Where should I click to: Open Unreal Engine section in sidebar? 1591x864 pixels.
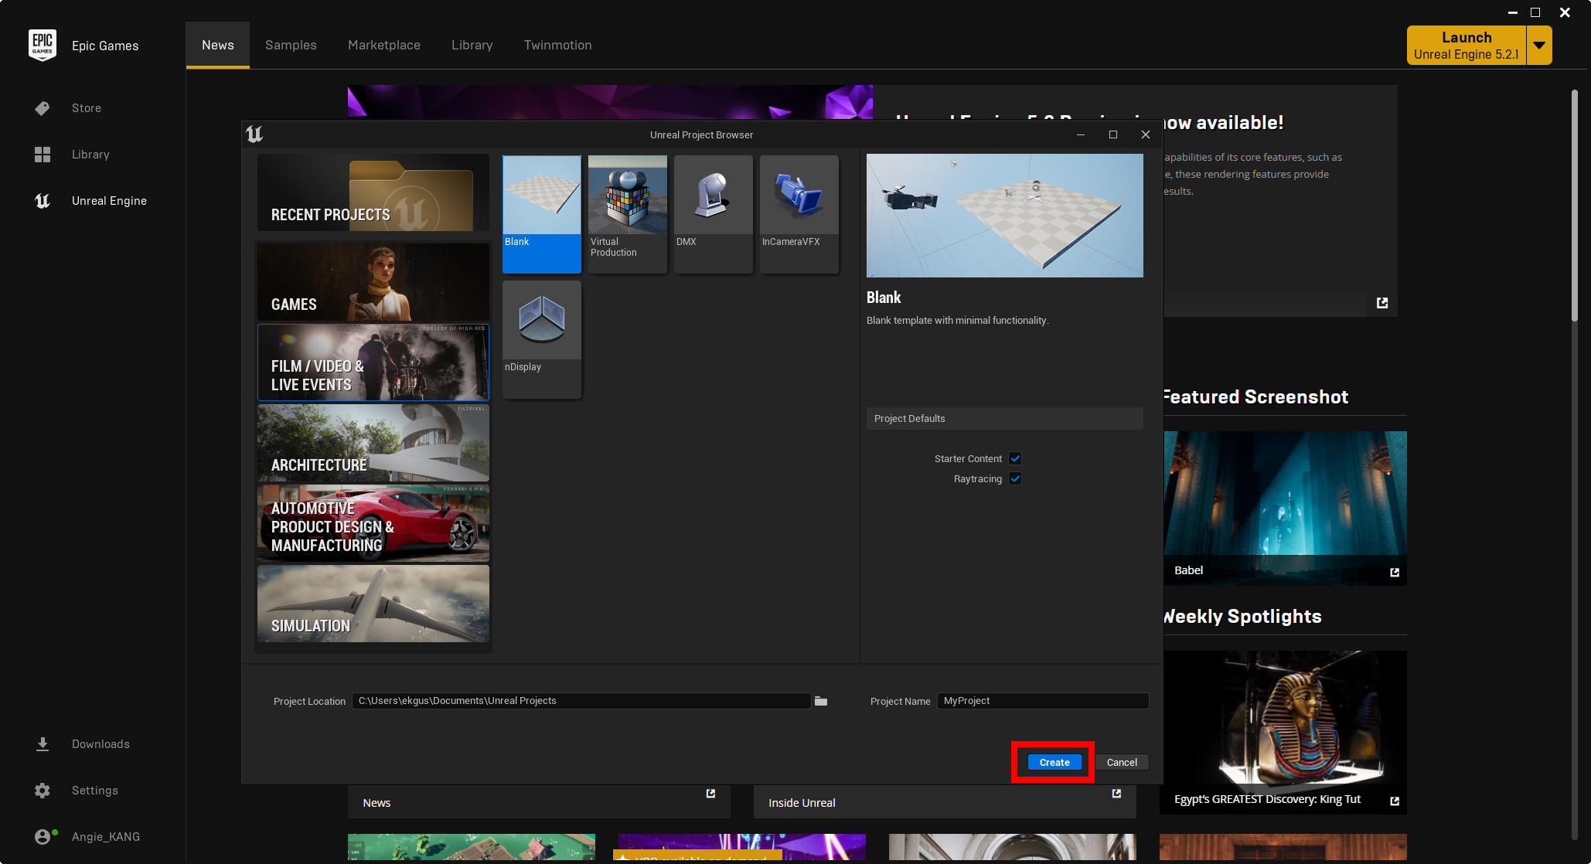[x=109, y=201]
